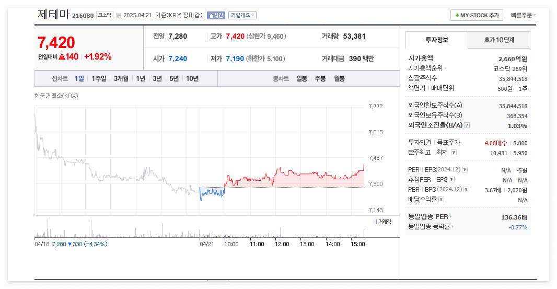Image resolution: width=557 pixels, height=289 pixels.
Task: Click the current price 7,420 in red
Action: pyautogui.click(x=56, y=43)
